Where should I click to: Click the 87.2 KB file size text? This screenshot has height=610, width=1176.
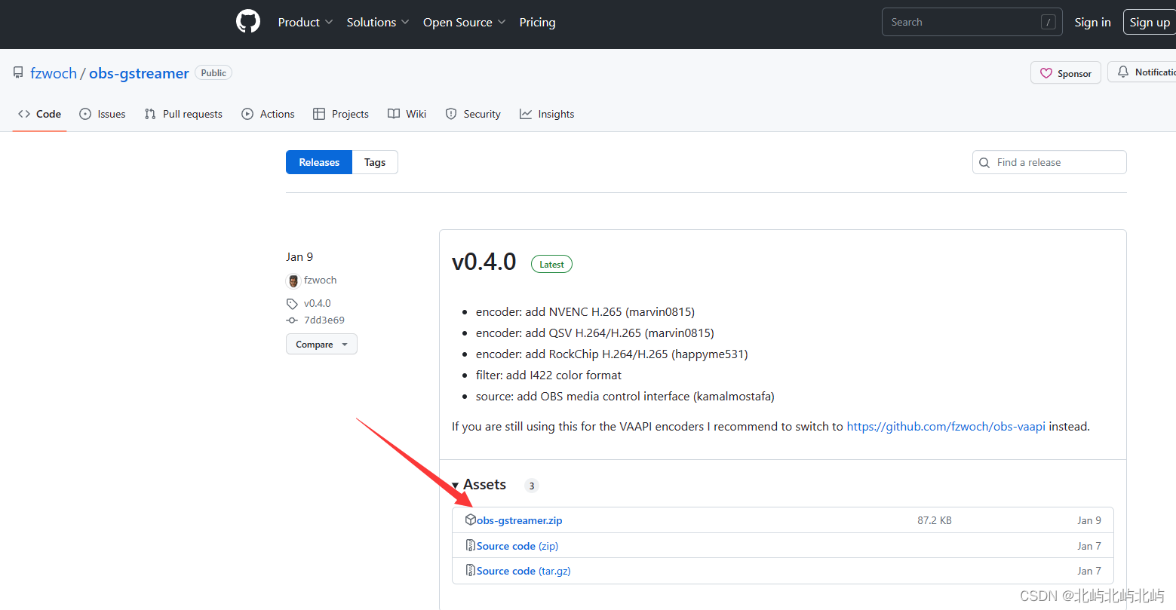pos(935,520)
